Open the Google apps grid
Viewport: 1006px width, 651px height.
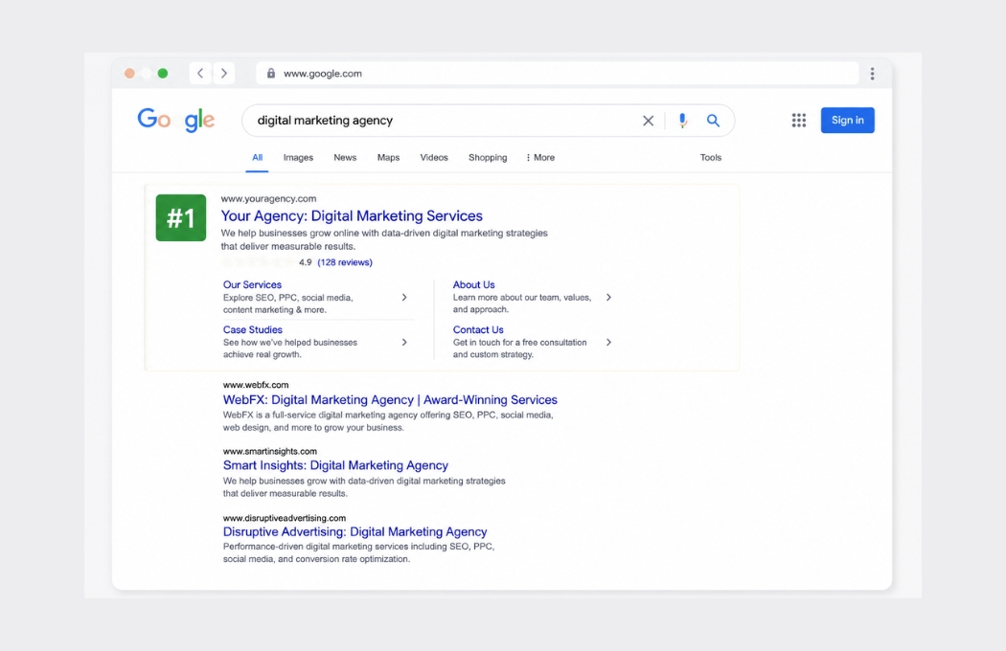click(x=799, y=120)
